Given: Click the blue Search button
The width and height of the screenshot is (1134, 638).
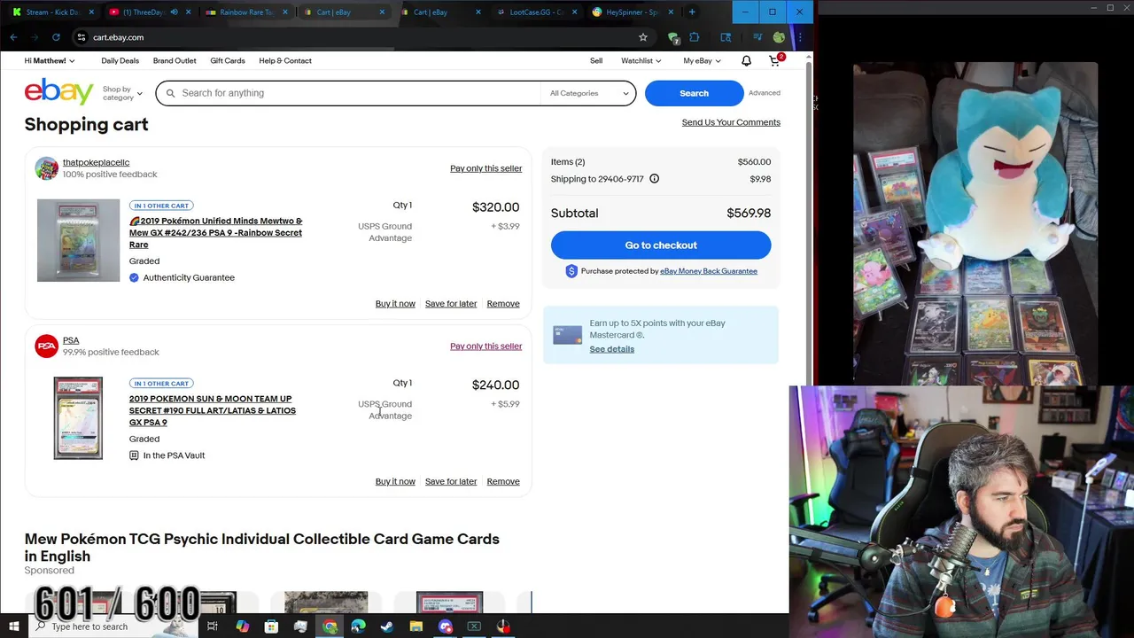Looking at the screenshot, I should click(694, 93).
